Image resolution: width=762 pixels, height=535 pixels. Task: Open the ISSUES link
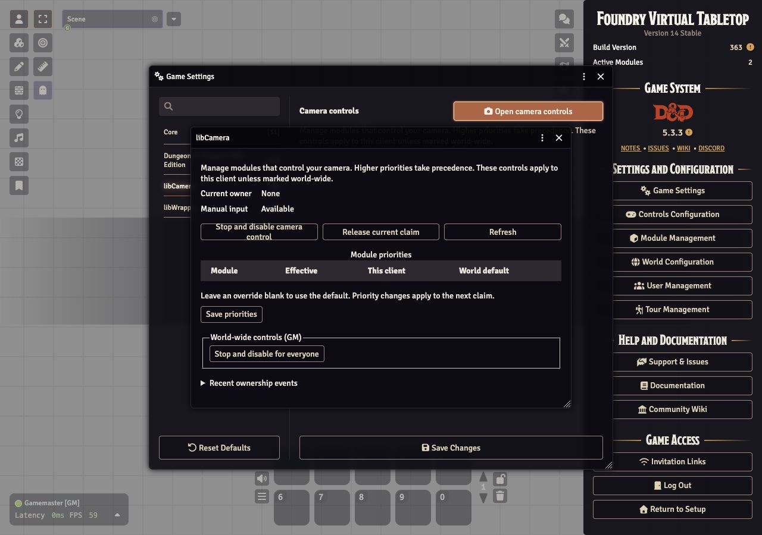(658, 148)
